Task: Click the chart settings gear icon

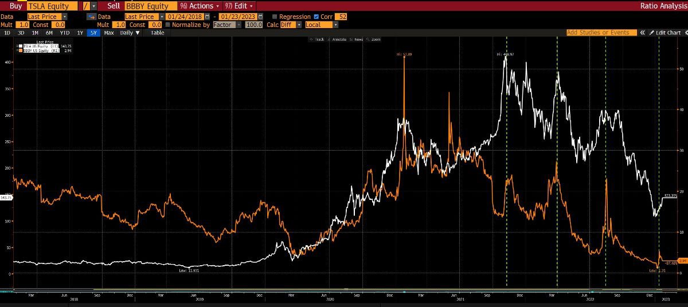Action: click(x=686, y=33)
